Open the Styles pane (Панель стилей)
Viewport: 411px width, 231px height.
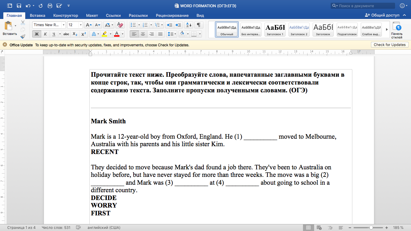coord(397,30)
